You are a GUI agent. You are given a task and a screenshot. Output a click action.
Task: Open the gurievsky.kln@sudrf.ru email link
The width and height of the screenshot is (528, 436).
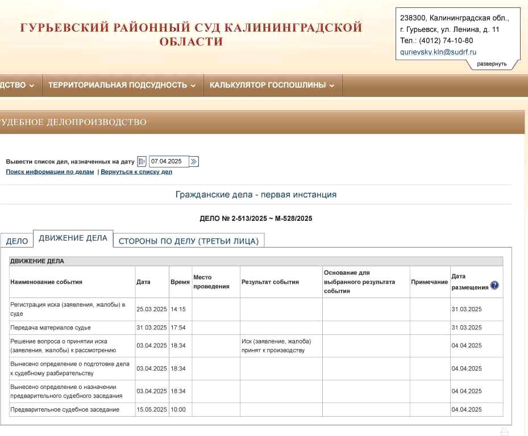(x=438, y=52)
